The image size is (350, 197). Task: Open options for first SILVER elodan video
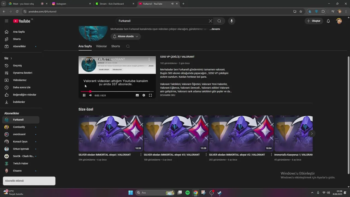(x=141, y=155)
